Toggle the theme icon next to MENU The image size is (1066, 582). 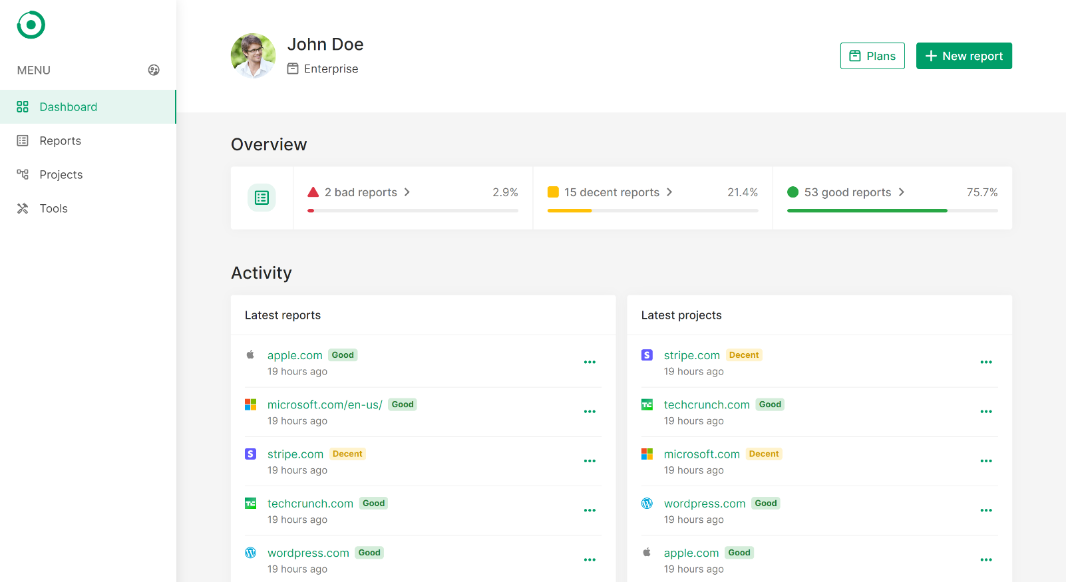154,70
